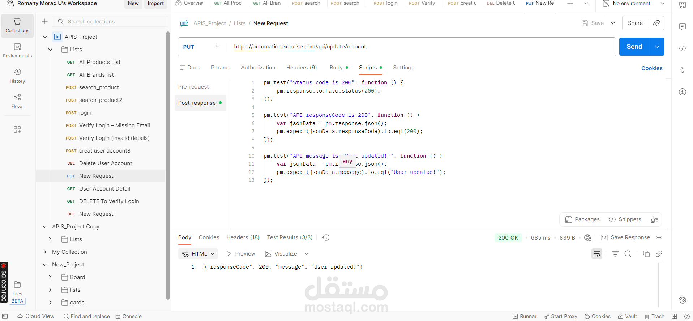
Task: Switch to the Authorization tab
Action: point(258,68)
